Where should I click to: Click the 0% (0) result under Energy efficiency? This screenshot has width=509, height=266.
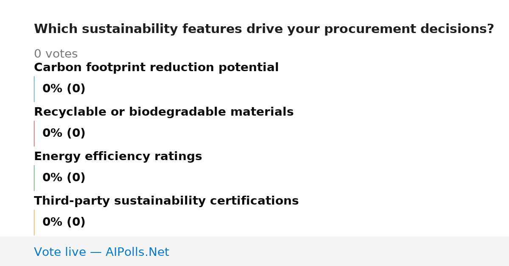64,178
